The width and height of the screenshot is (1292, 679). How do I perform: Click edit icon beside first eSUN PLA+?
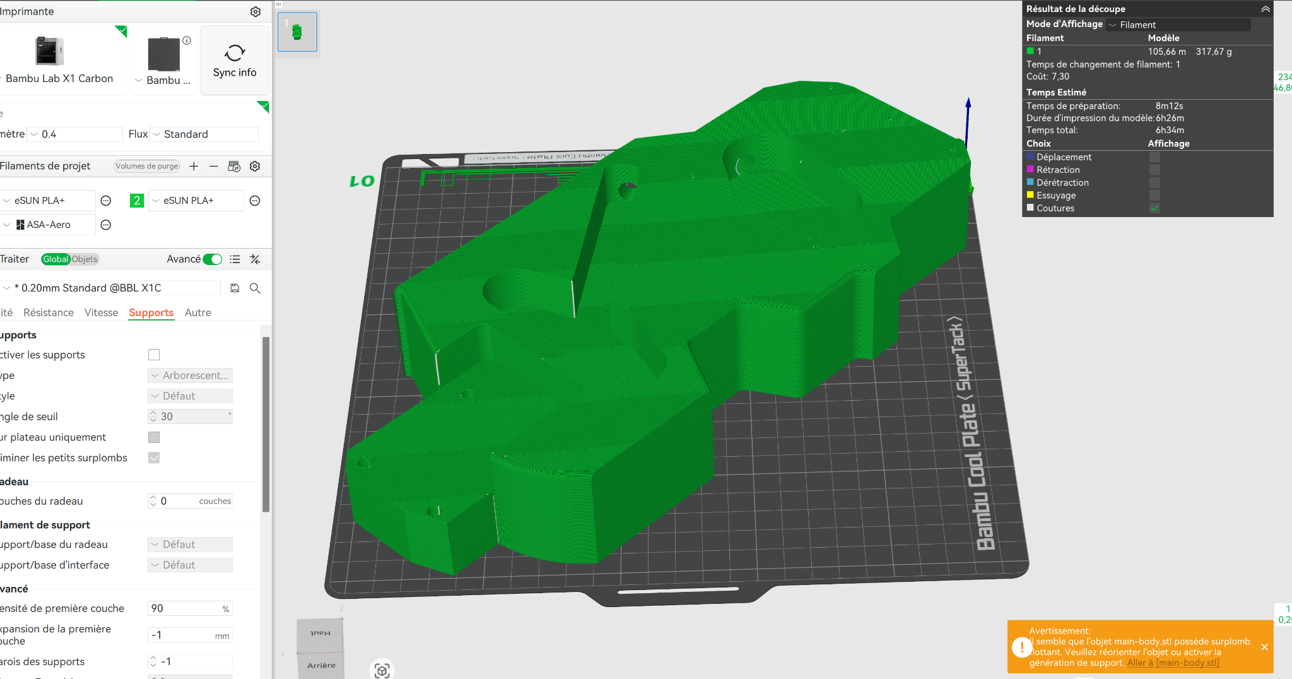click(x=106, y=201)
